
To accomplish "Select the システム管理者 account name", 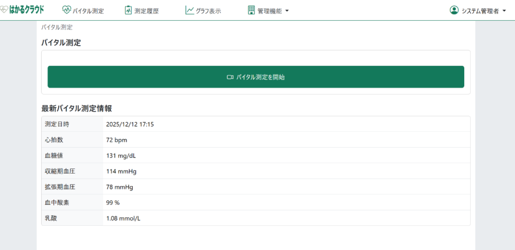I will 480,11.
